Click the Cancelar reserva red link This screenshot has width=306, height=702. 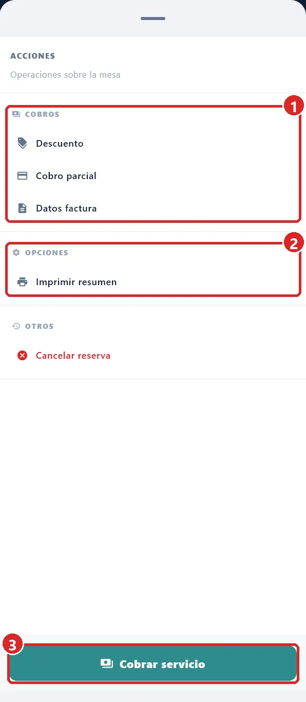(x=73, y=356)
